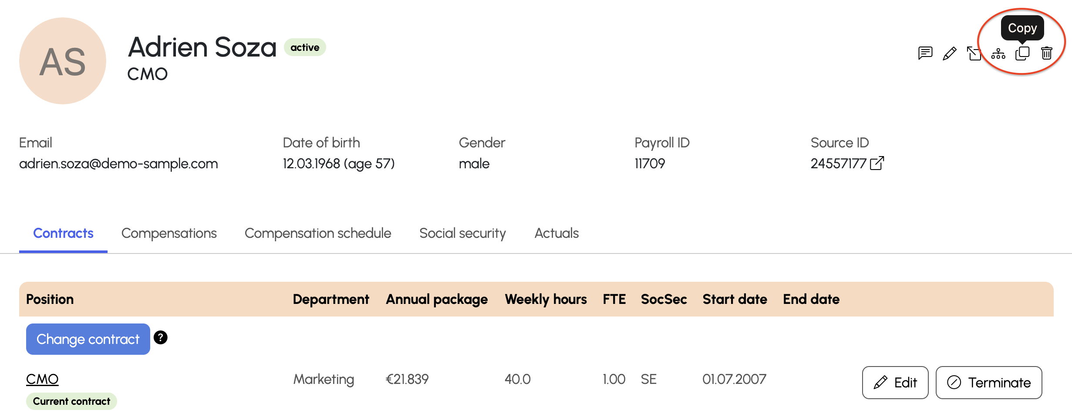Copy the employee using the Copy icon
Screen dimensions: 1072x420
pyautogui.click(x=1022, y=53)
